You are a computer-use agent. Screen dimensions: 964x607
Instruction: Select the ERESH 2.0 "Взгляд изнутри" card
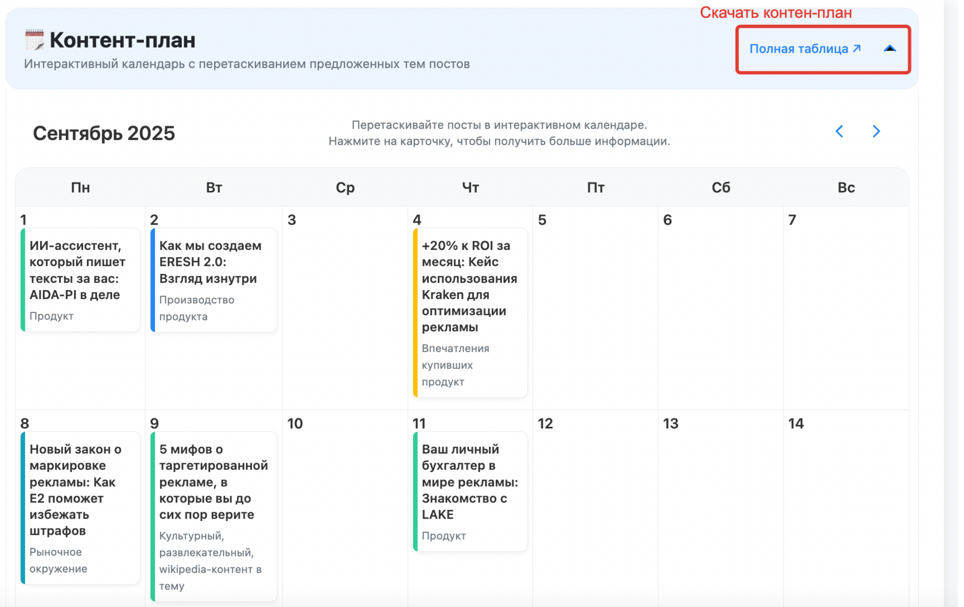pos(213,280)
